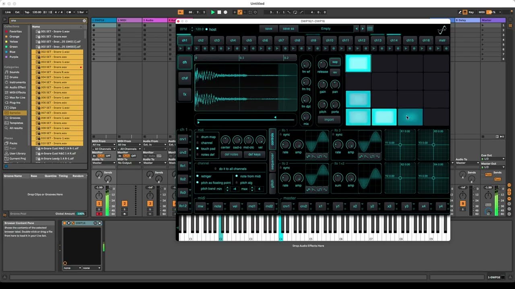The height and width of the screenshot is (289, 515).
Task: Click the transport Stop button
Action: [x=219, y=12]
